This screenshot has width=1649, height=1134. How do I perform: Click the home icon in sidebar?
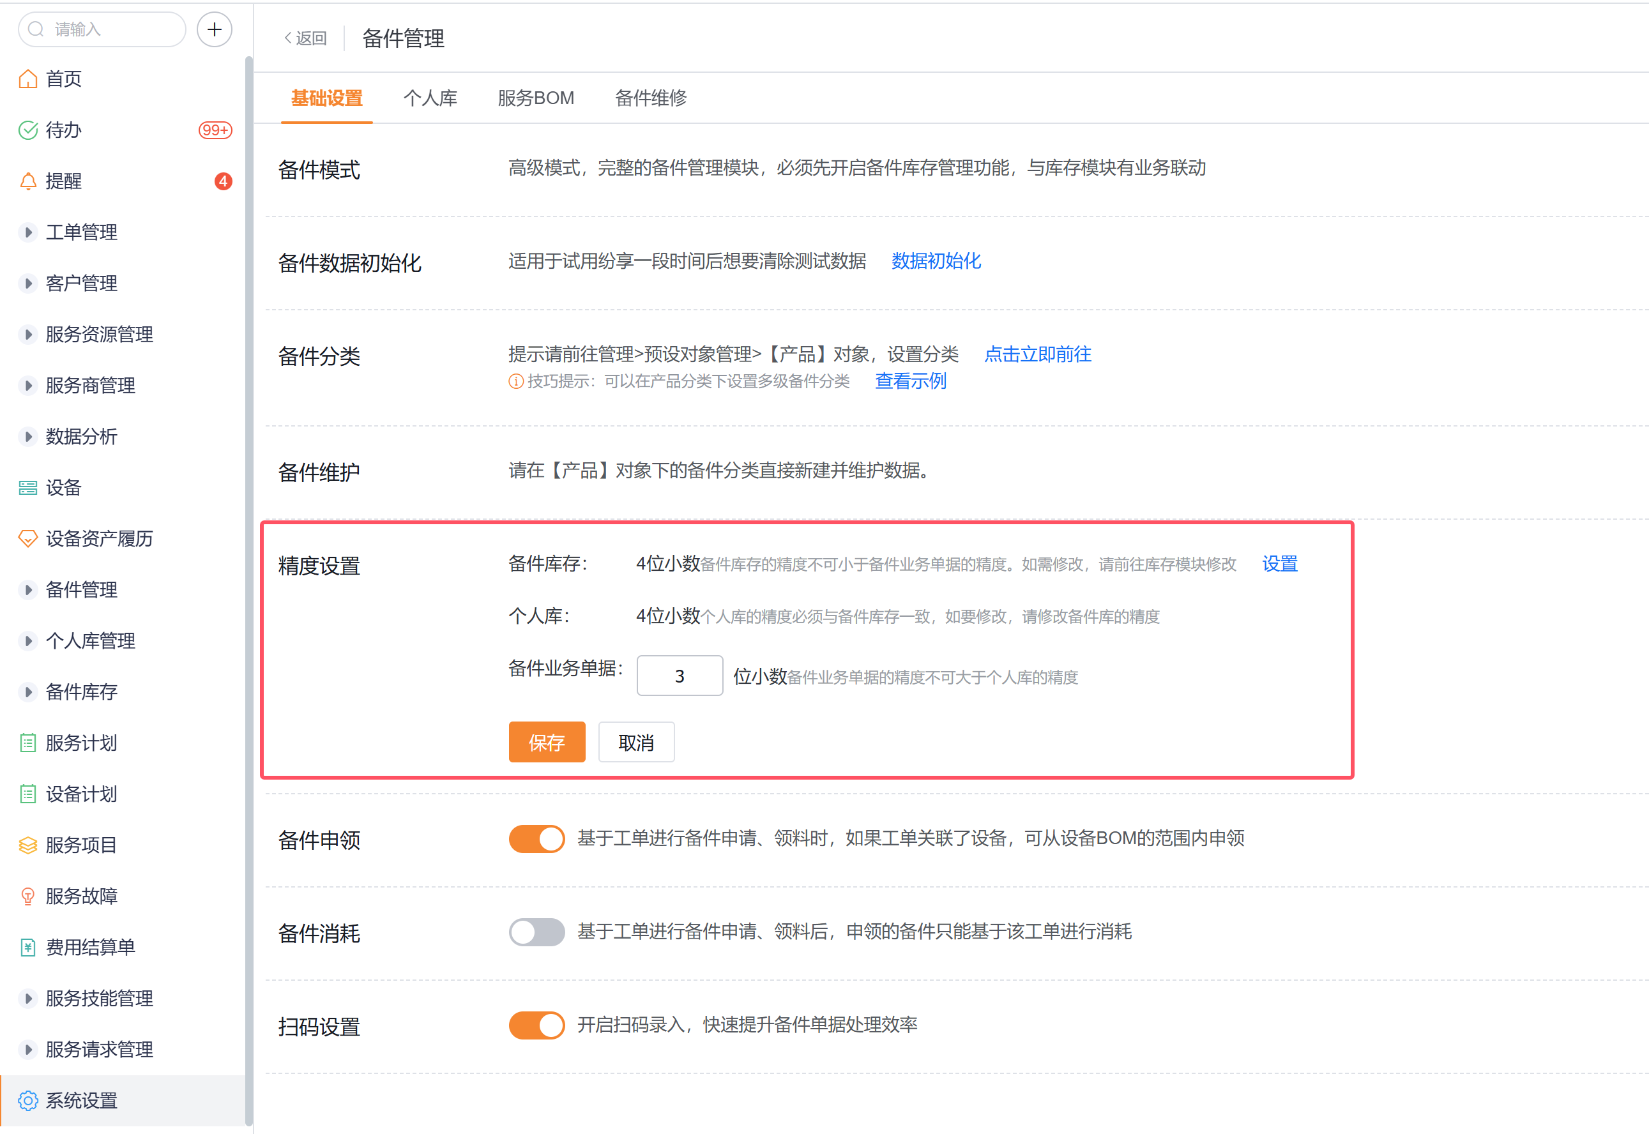(x=27, y=79)
